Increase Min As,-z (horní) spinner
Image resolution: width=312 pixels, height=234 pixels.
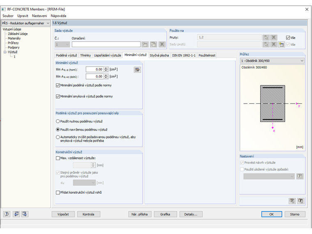[106, 68]
